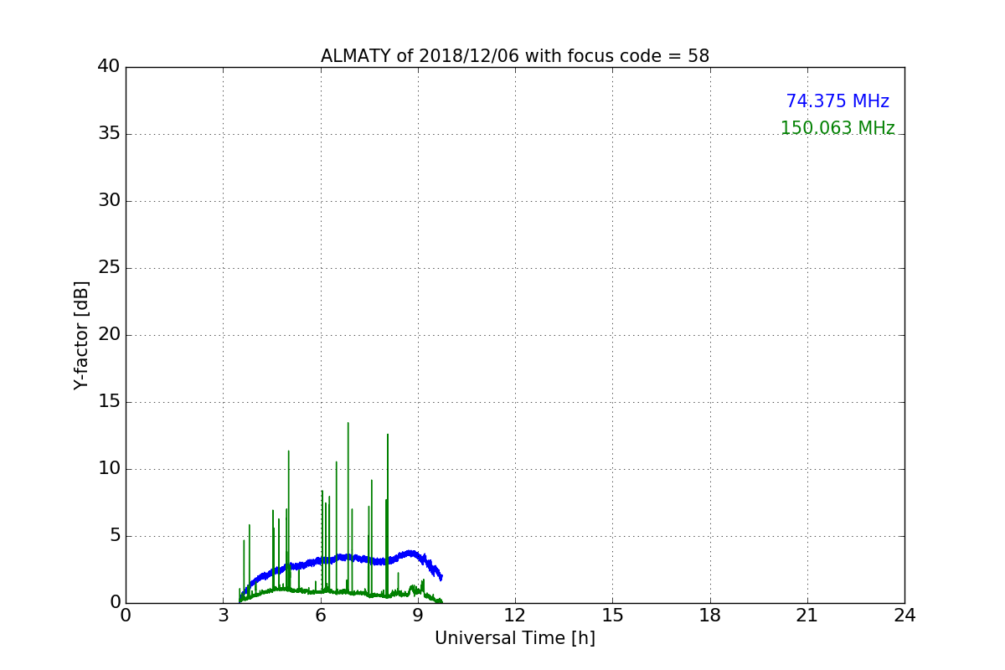This screenshot has width=1005, height=670.
Task: Click the x-axis tick label 24
Action: pos(904,616)
